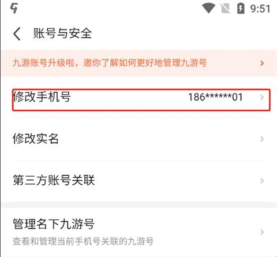Tap the 9:51 clock in status bar
This screenshot has height=257, width=277.
(260, 9)
